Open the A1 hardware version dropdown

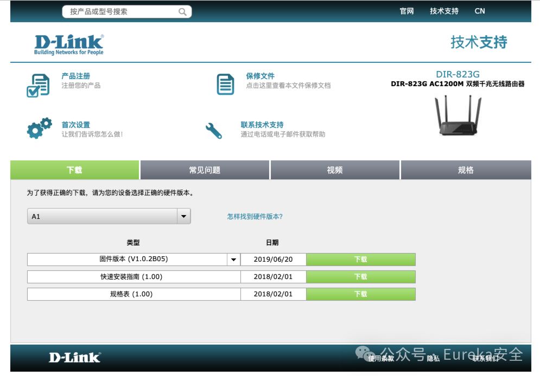(x=109, y=216)
